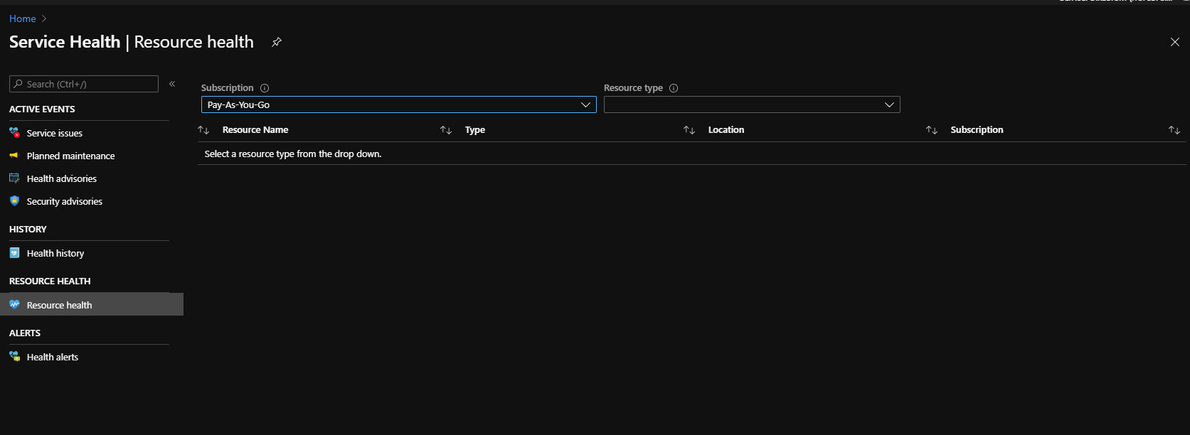Click the Resource type filter label
This screenshot has height=435, width=1190.
click(x=633, y=88)
